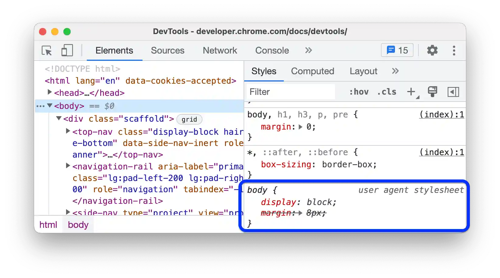Switch to the Computed tab

coord(312,71)
